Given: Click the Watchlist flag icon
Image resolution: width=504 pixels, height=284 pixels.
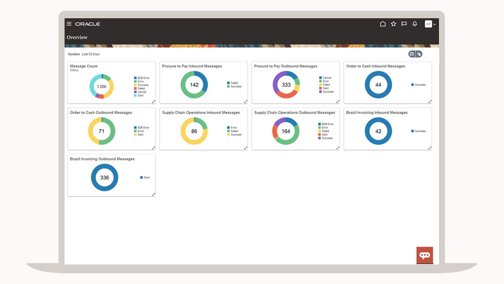Looking at the screenshot, I should pos(404,24).
